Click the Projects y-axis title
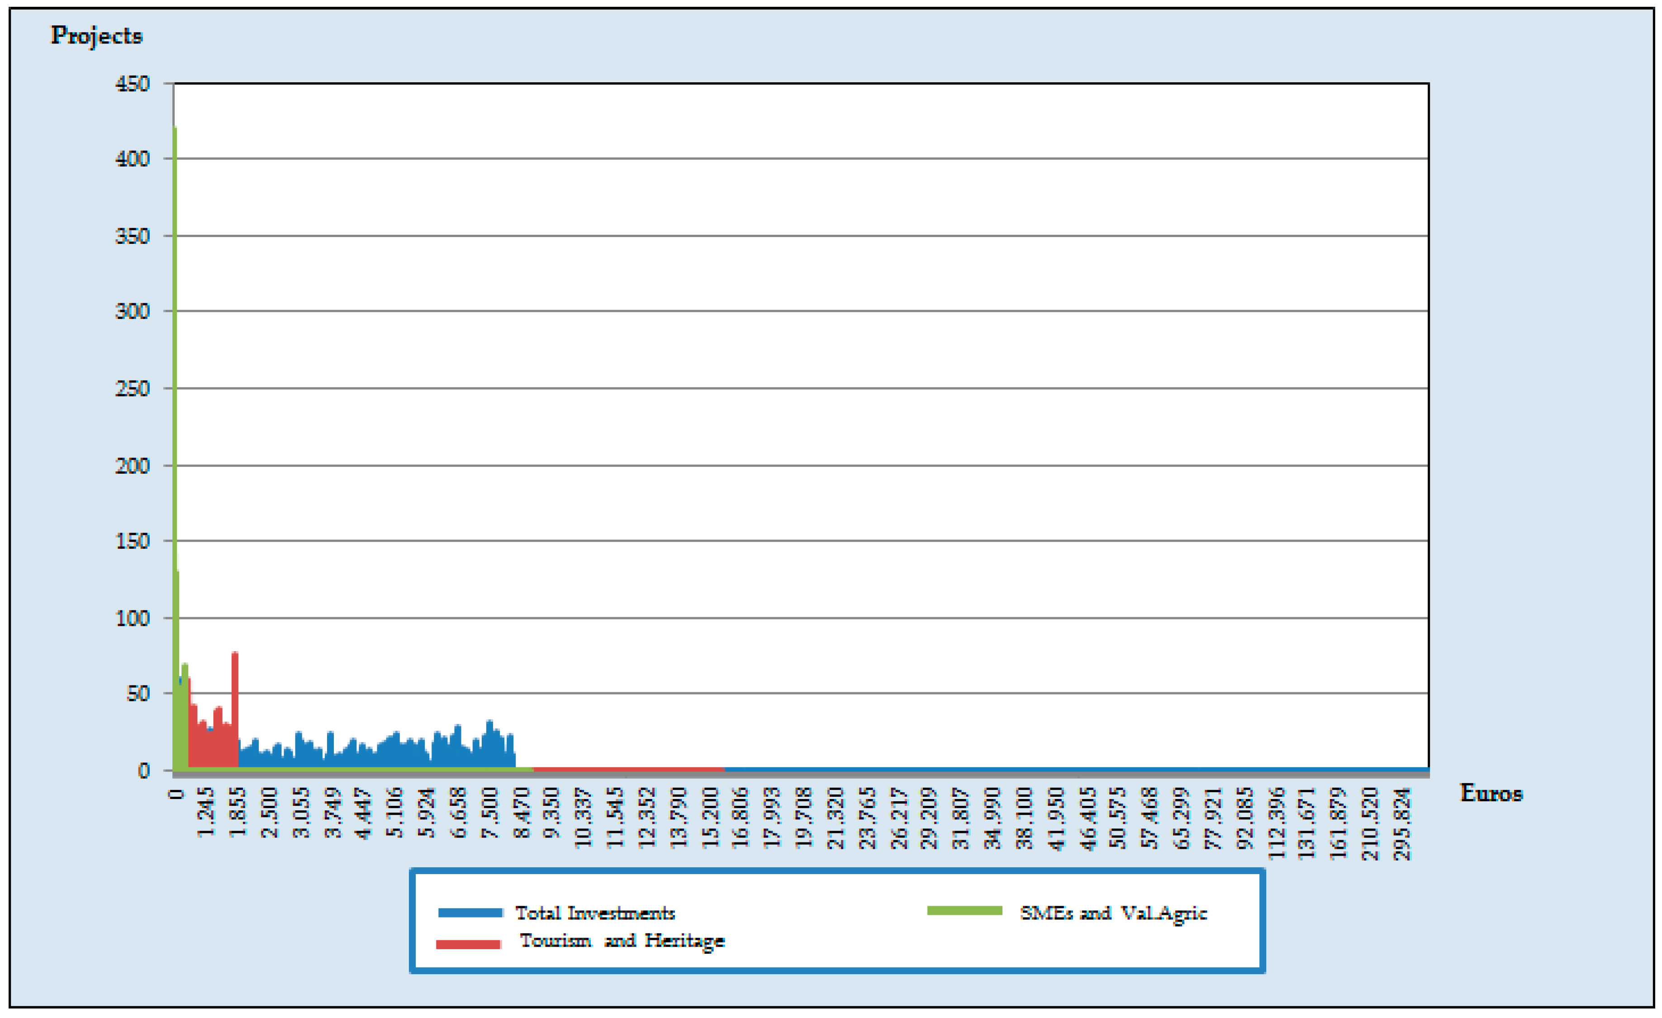1662x1018 pixels. pyautogui.click(x=96, y=36)
